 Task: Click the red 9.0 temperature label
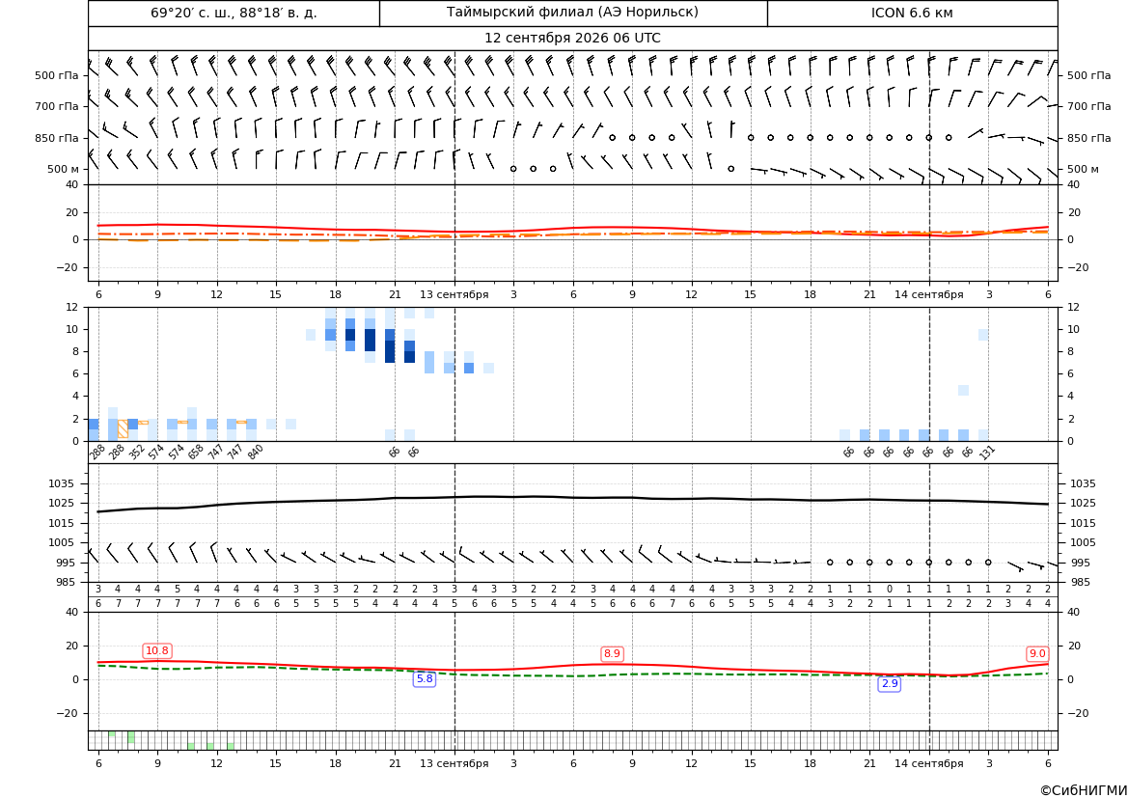point(1037,653)
